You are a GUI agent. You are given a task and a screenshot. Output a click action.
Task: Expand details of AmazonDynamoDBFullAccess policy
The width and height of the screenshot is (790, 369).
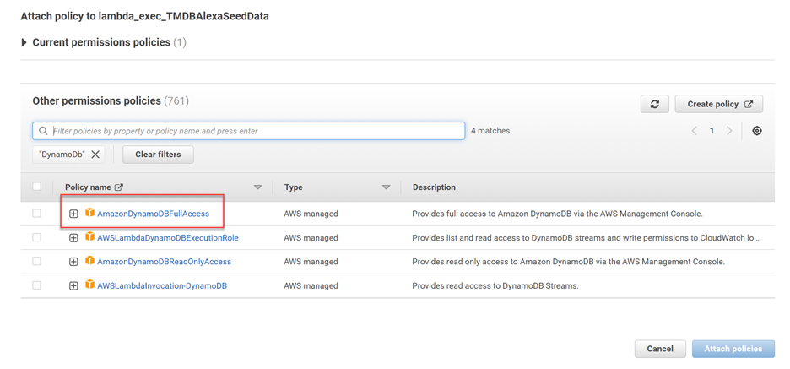pyautogui.click(x=73, y=214)
